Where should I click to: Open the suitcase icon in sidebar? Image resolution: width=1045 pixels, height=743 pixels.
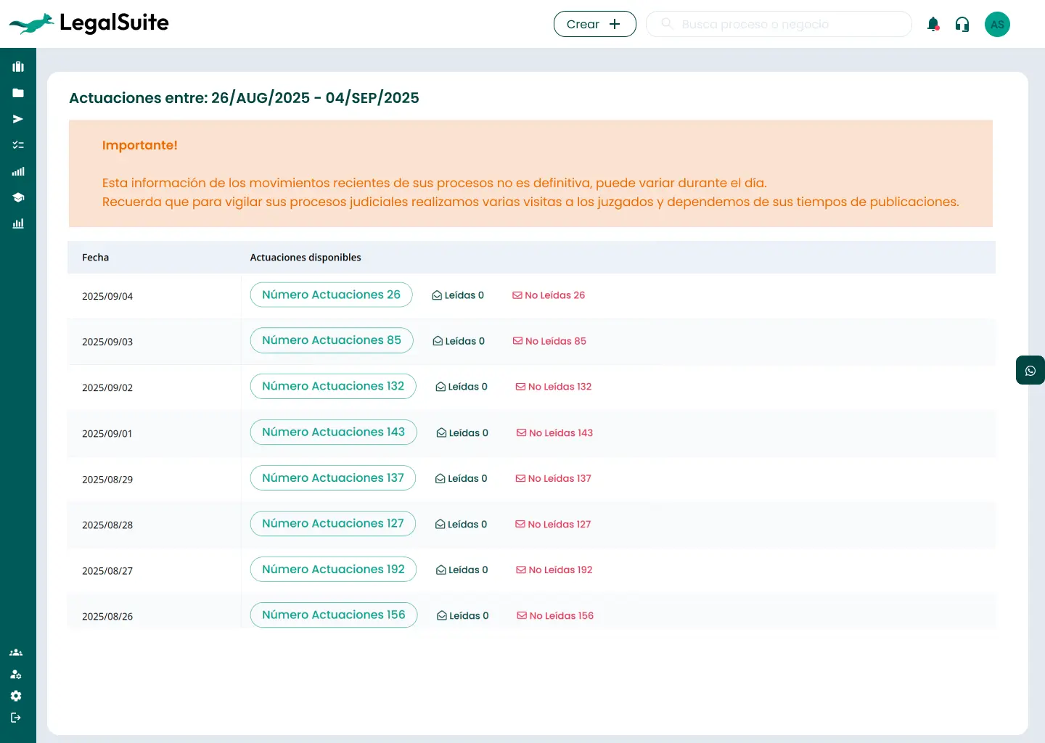pyautogui.click(x=18, y=67)
